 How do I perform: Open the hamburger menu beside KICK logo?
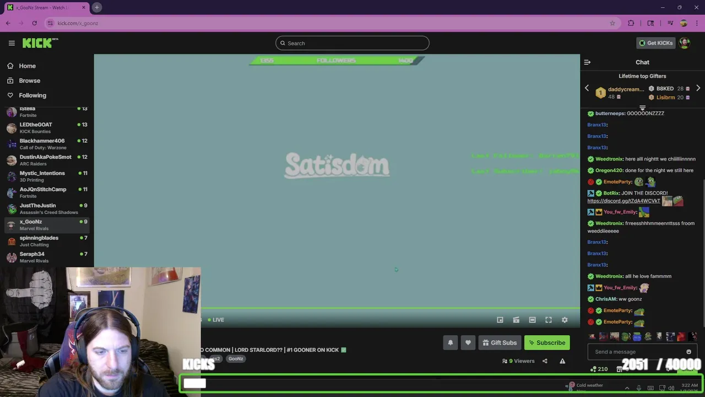(x=12, y=43)
